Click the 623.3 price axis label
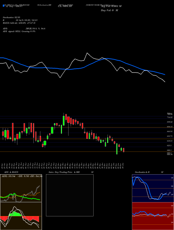The image size is (174, 230). pos(169,146)
